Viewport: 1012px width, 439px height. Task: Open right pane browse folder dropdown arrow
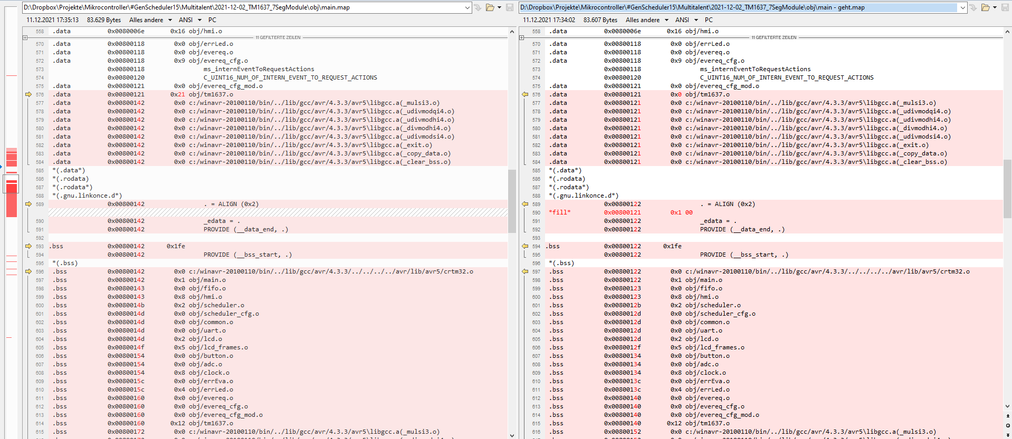point(995,7)
